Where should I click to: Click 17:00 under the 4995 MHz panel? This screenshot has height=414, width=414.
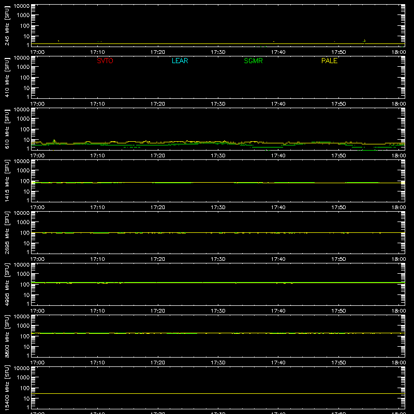point(37,311)
